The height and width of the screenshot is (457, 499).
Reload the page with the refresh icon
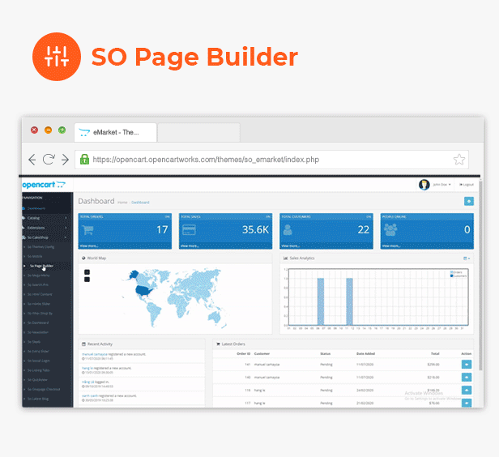click(49, 159)
